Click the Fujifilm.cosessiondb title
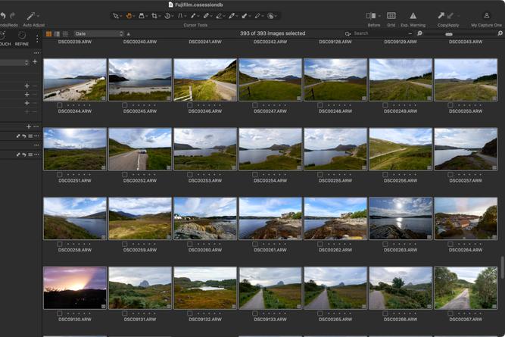This screenshot has width=505, height=337. click(200, 5)
